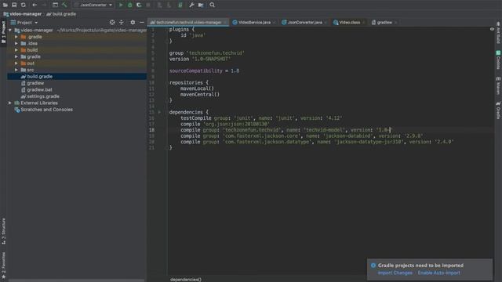Click Import Changes link in notification
Viewport: 502px width, 282px height.
coord(395,273)
